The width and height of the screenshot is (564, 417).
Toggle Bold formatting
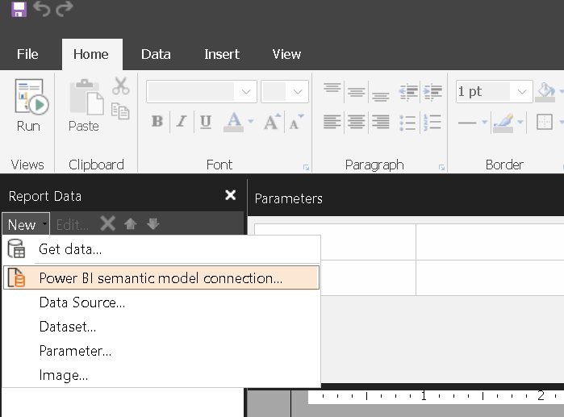click(x=157, y=122)
